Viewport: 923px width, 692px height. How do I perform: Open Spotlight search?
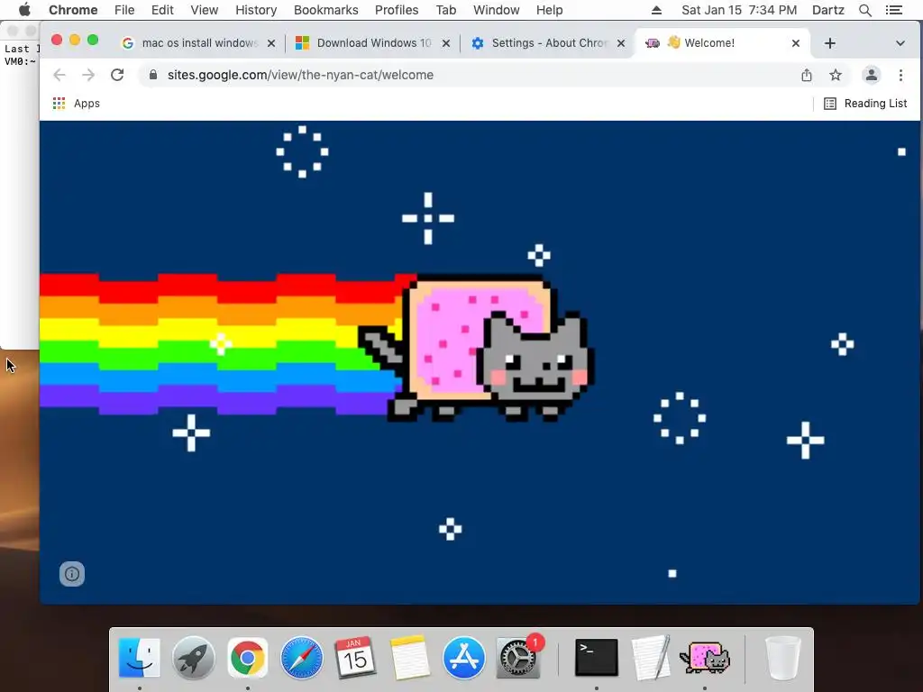pos(864,10)
